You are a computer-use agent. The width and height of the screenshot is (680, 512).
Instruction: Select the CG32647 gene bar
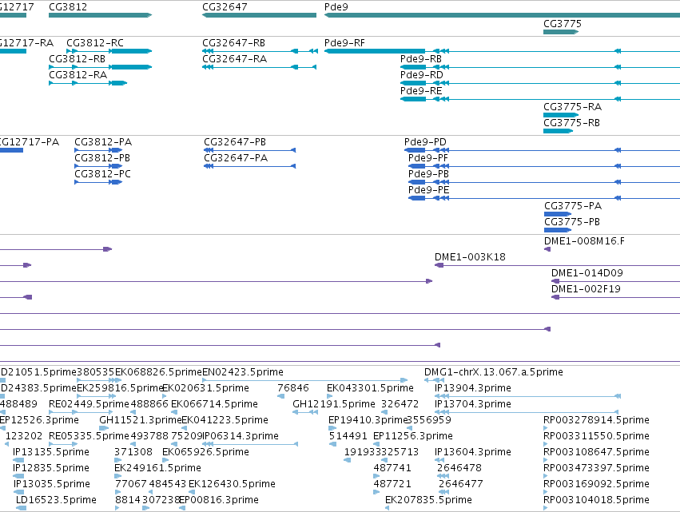point(260,15)
